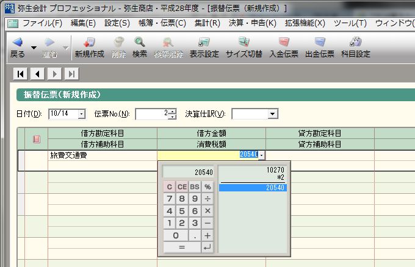Click the 進む (Forward) toolbar icon

coord(49,48)
